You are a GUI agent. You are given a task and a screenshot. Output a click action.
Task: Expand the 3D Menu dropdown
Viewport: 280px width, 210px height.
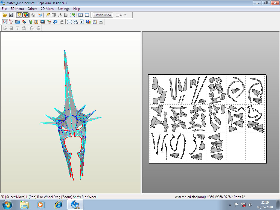[17, 9]
